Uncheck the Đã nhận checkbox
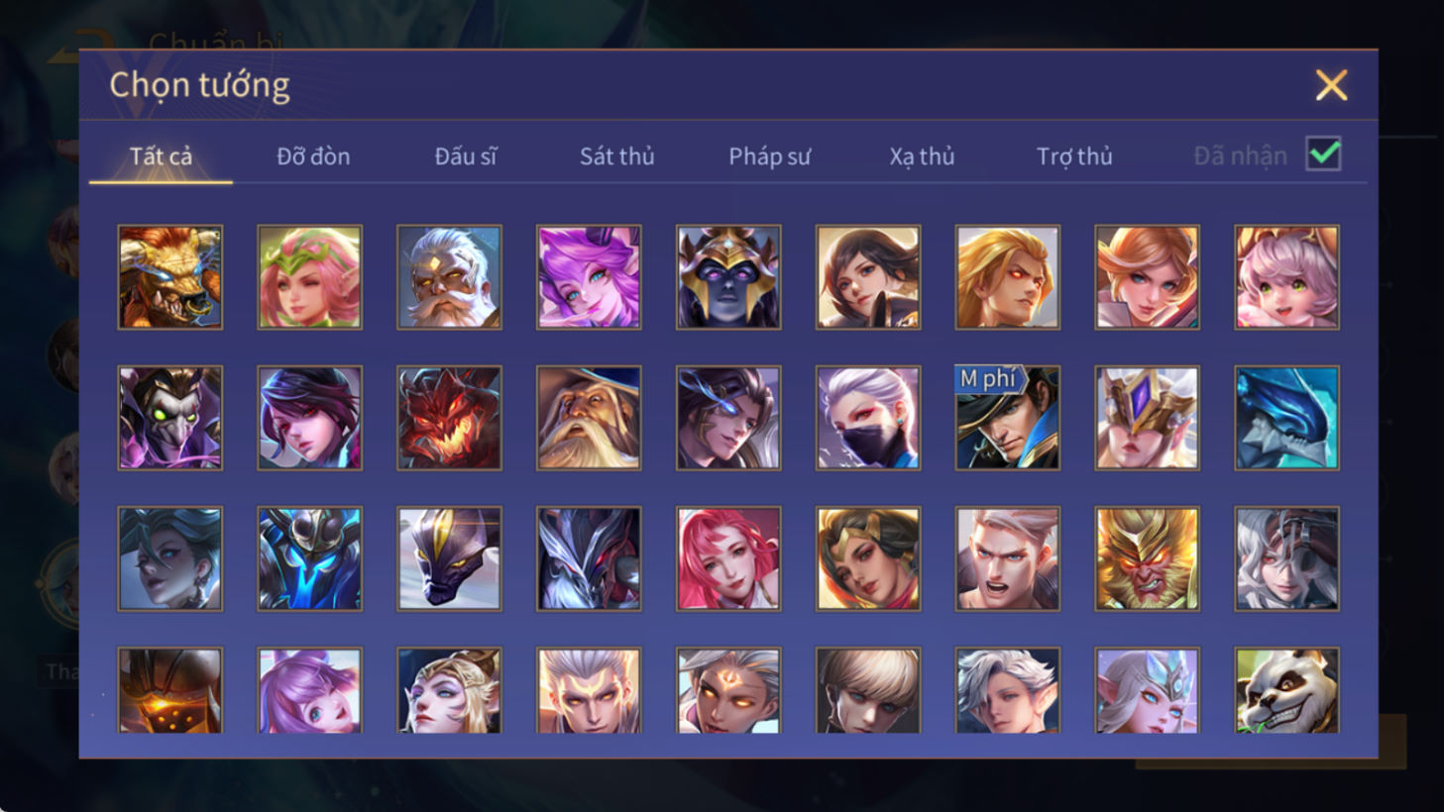 1323,154
